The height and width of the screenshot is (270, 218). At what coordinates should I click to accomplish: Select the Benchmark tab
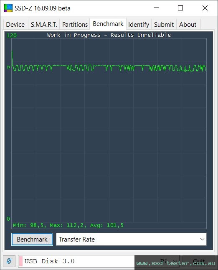click(108, 24)
